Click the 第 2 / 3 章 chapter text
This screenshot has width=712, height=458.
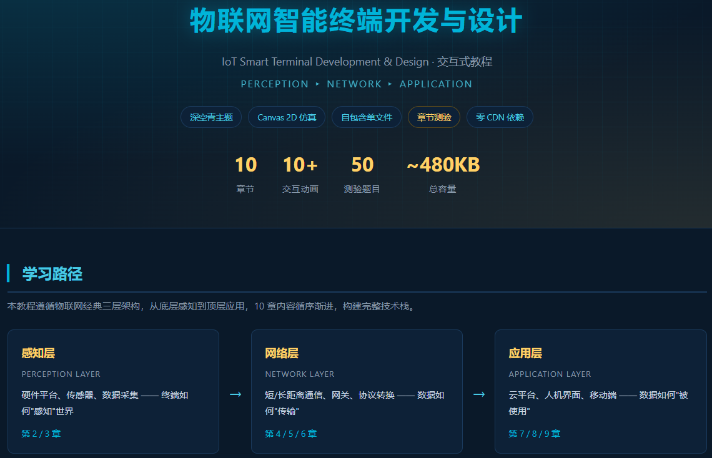pos(41,434)
